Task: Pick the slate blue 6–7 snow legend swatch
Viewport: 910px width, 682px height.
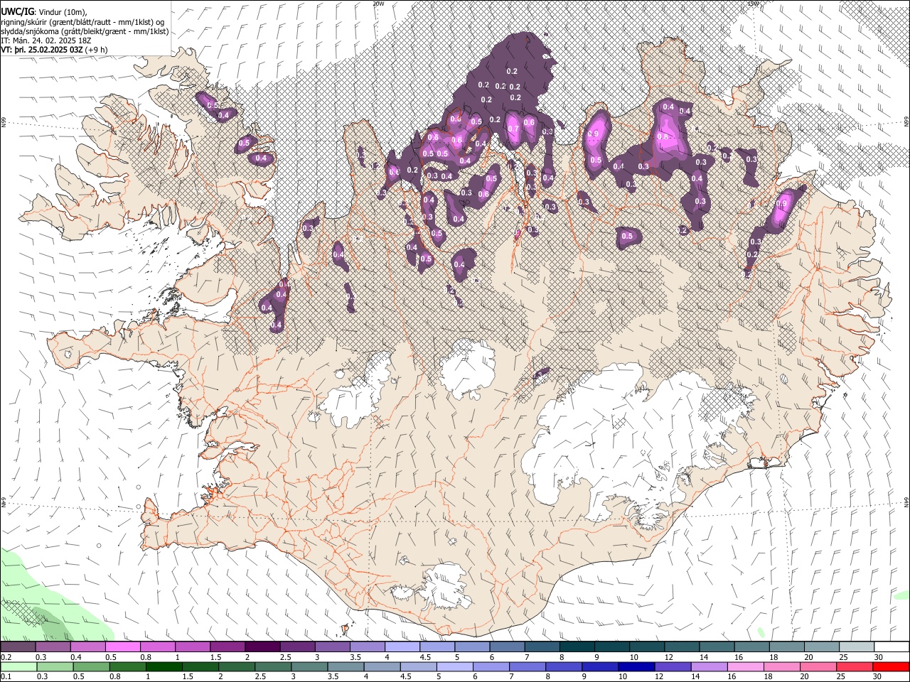Action: click(507, 646)
